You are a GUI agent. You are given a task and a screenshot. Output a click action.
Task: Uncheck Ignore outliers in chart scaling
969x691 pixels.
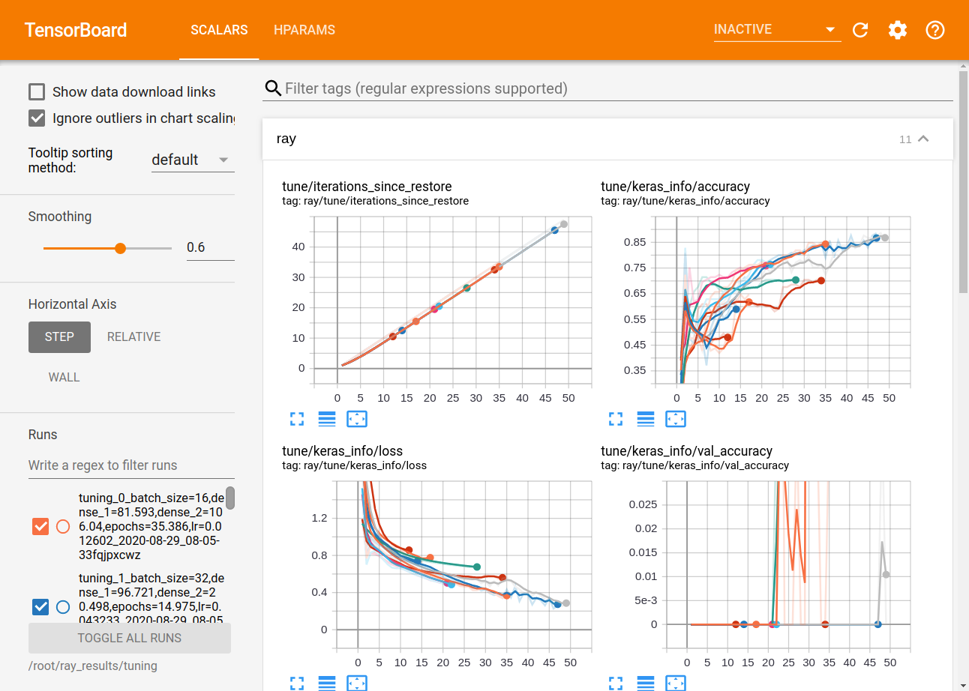[37, 118]
